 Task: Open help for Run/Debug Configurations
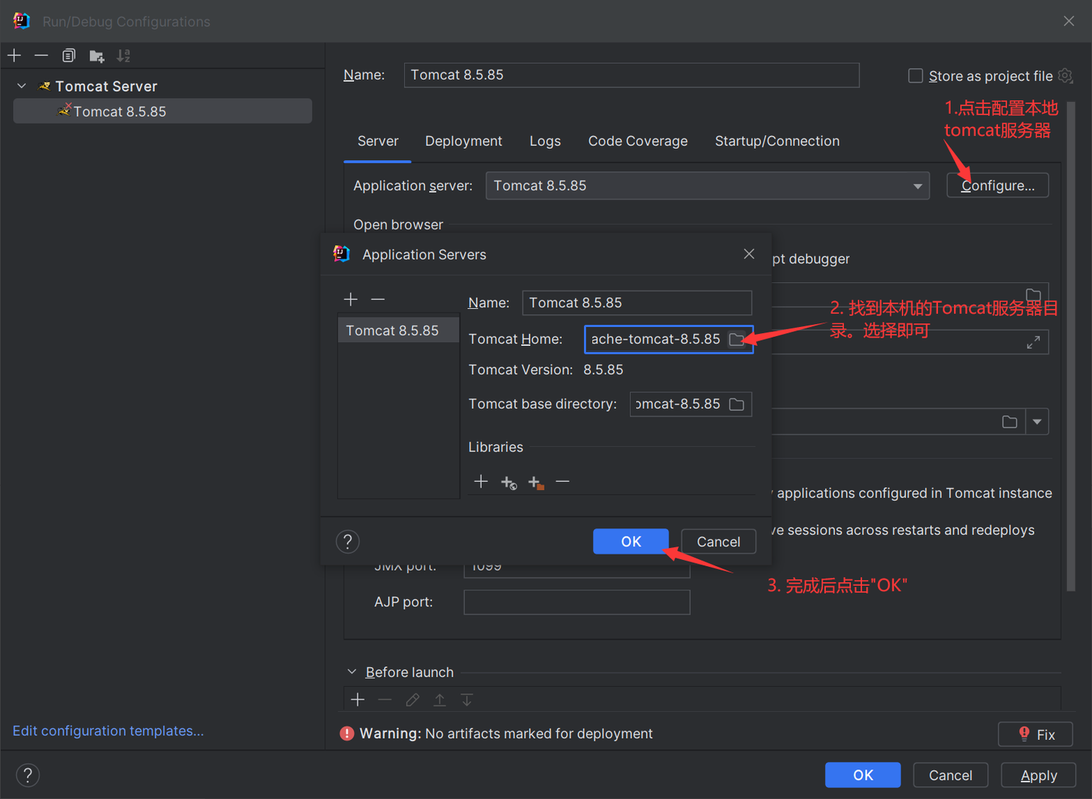28,775
